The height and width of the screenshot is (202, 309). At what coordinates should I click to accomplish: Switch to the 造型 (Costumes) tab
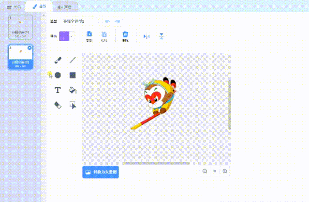(39, 6)
